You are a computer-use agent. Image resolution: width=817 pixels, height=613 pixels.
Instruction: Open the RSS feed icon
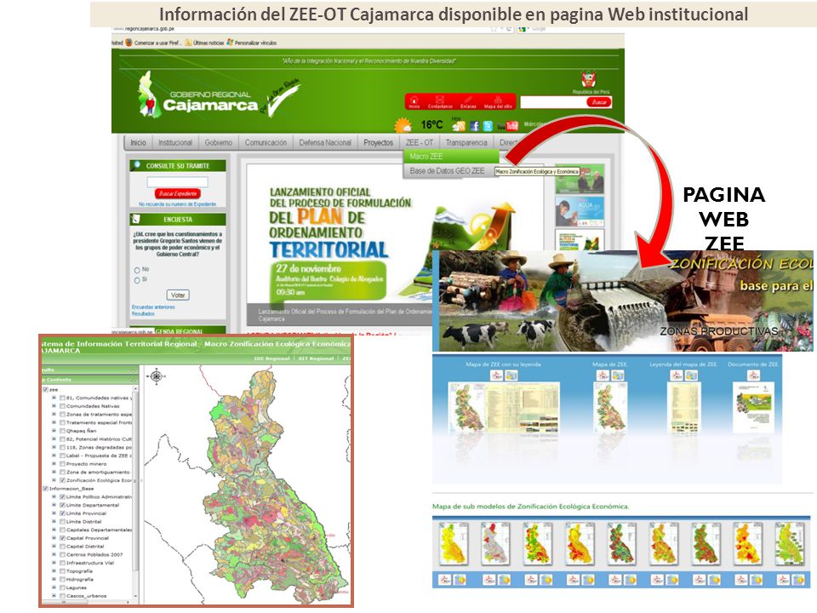[459, 125]
